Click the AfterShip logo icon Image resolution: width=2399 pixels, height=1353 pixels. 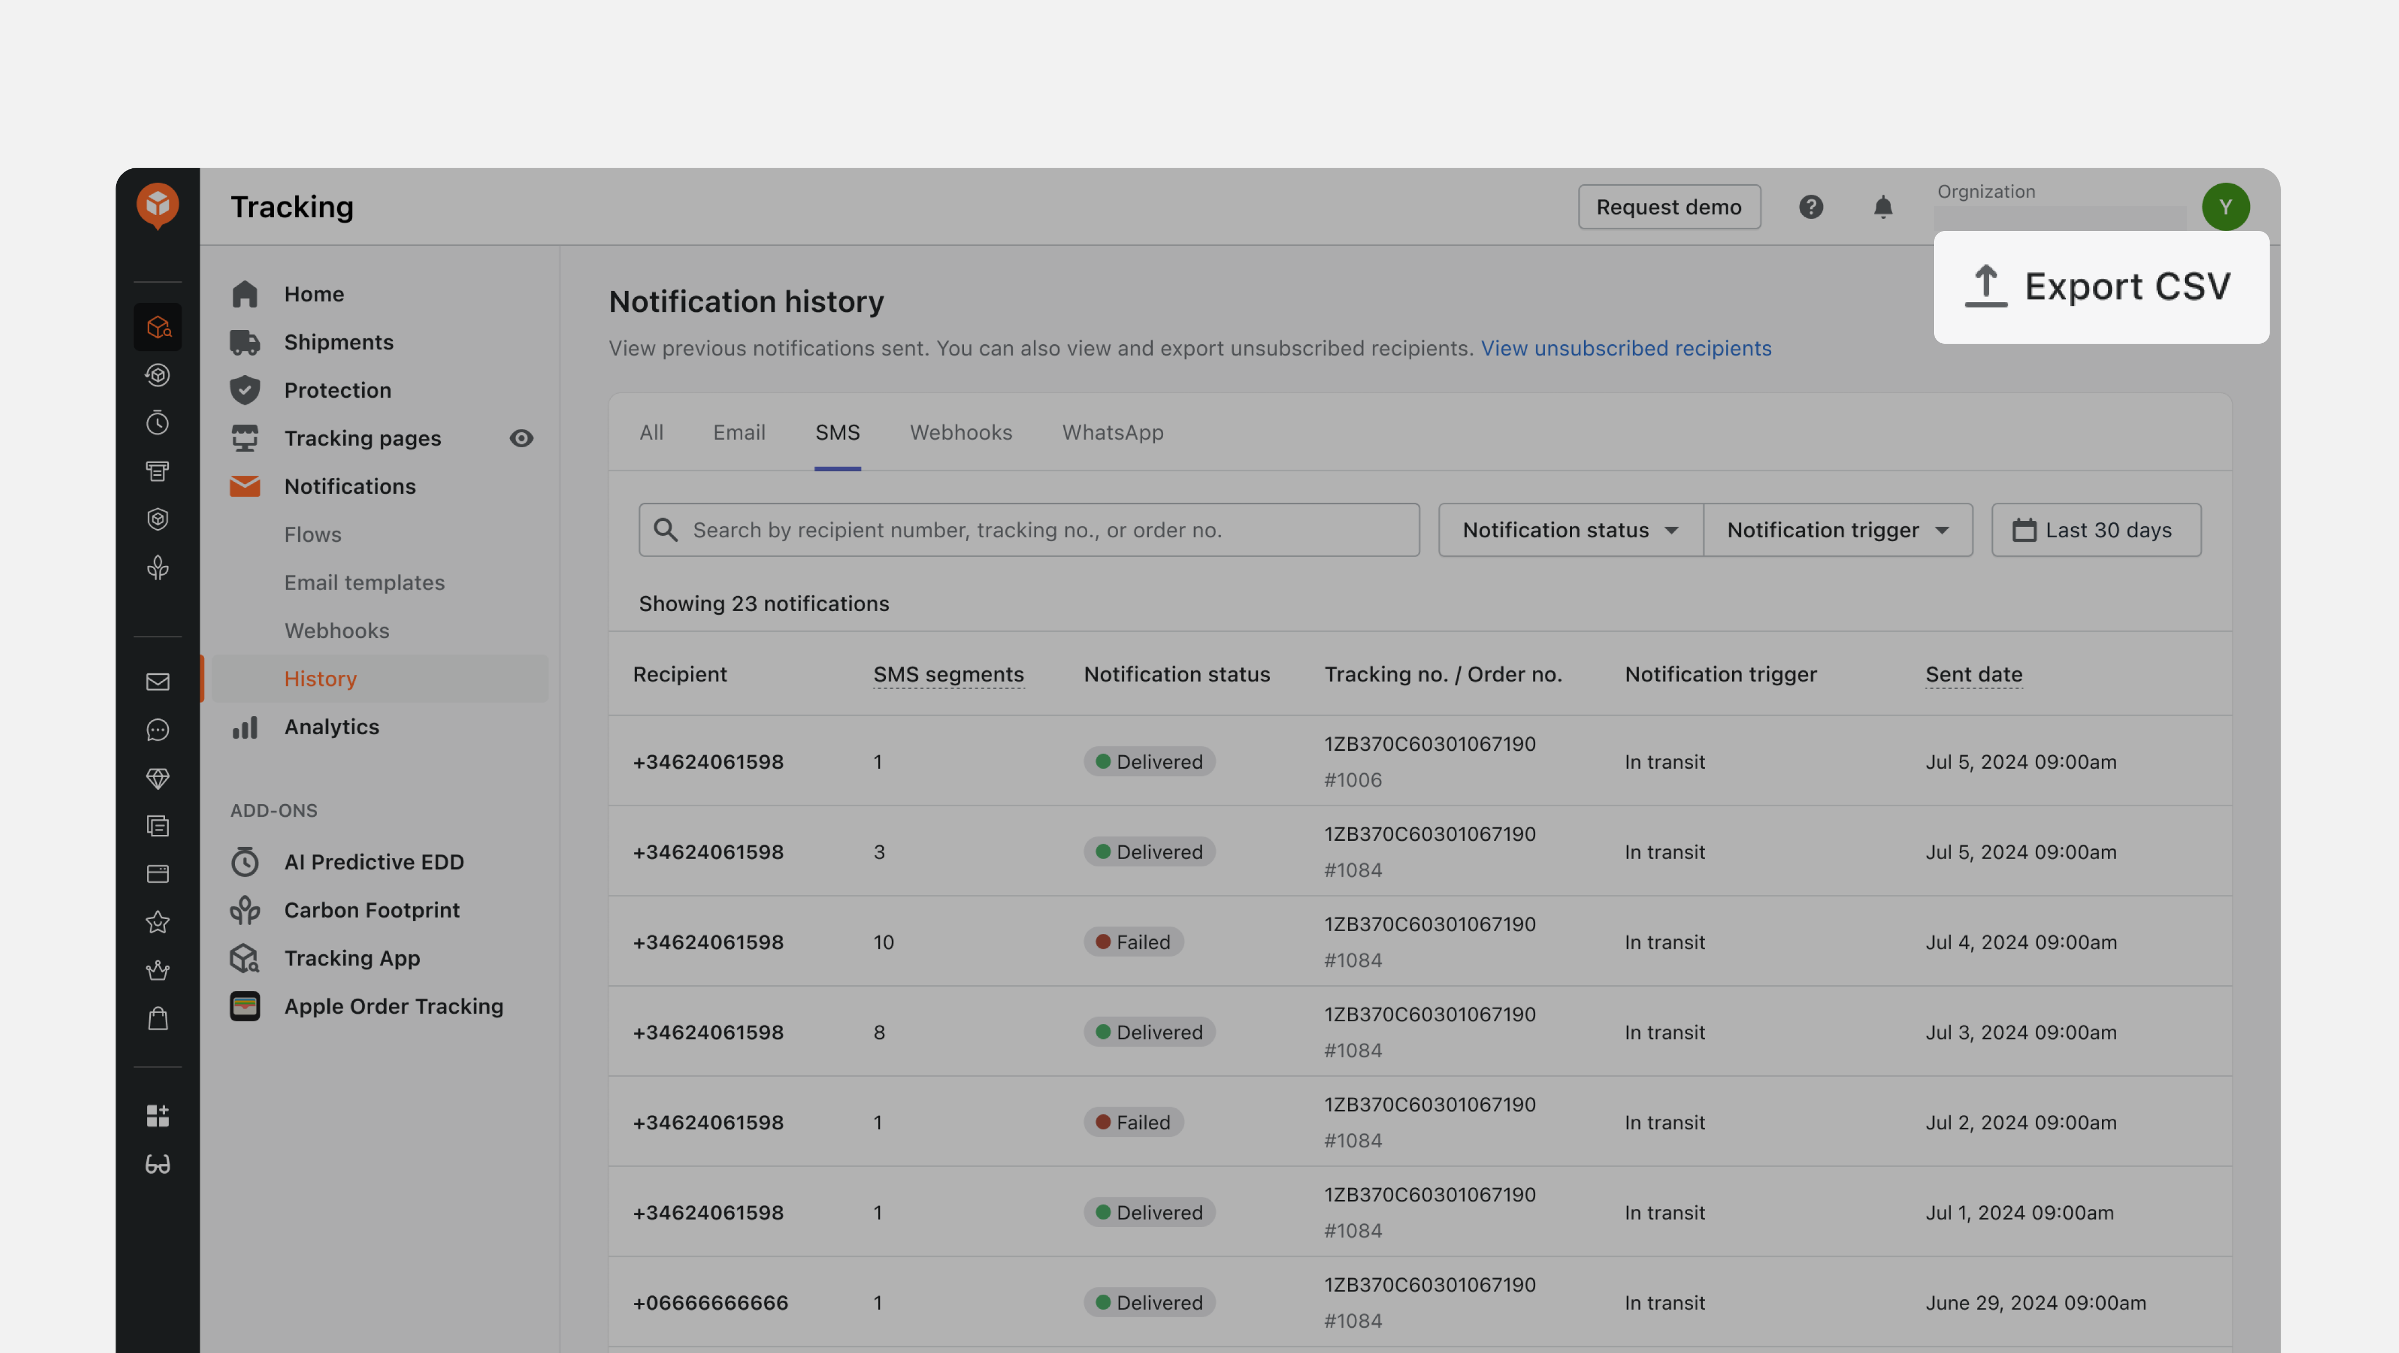(x=157, y=205)
